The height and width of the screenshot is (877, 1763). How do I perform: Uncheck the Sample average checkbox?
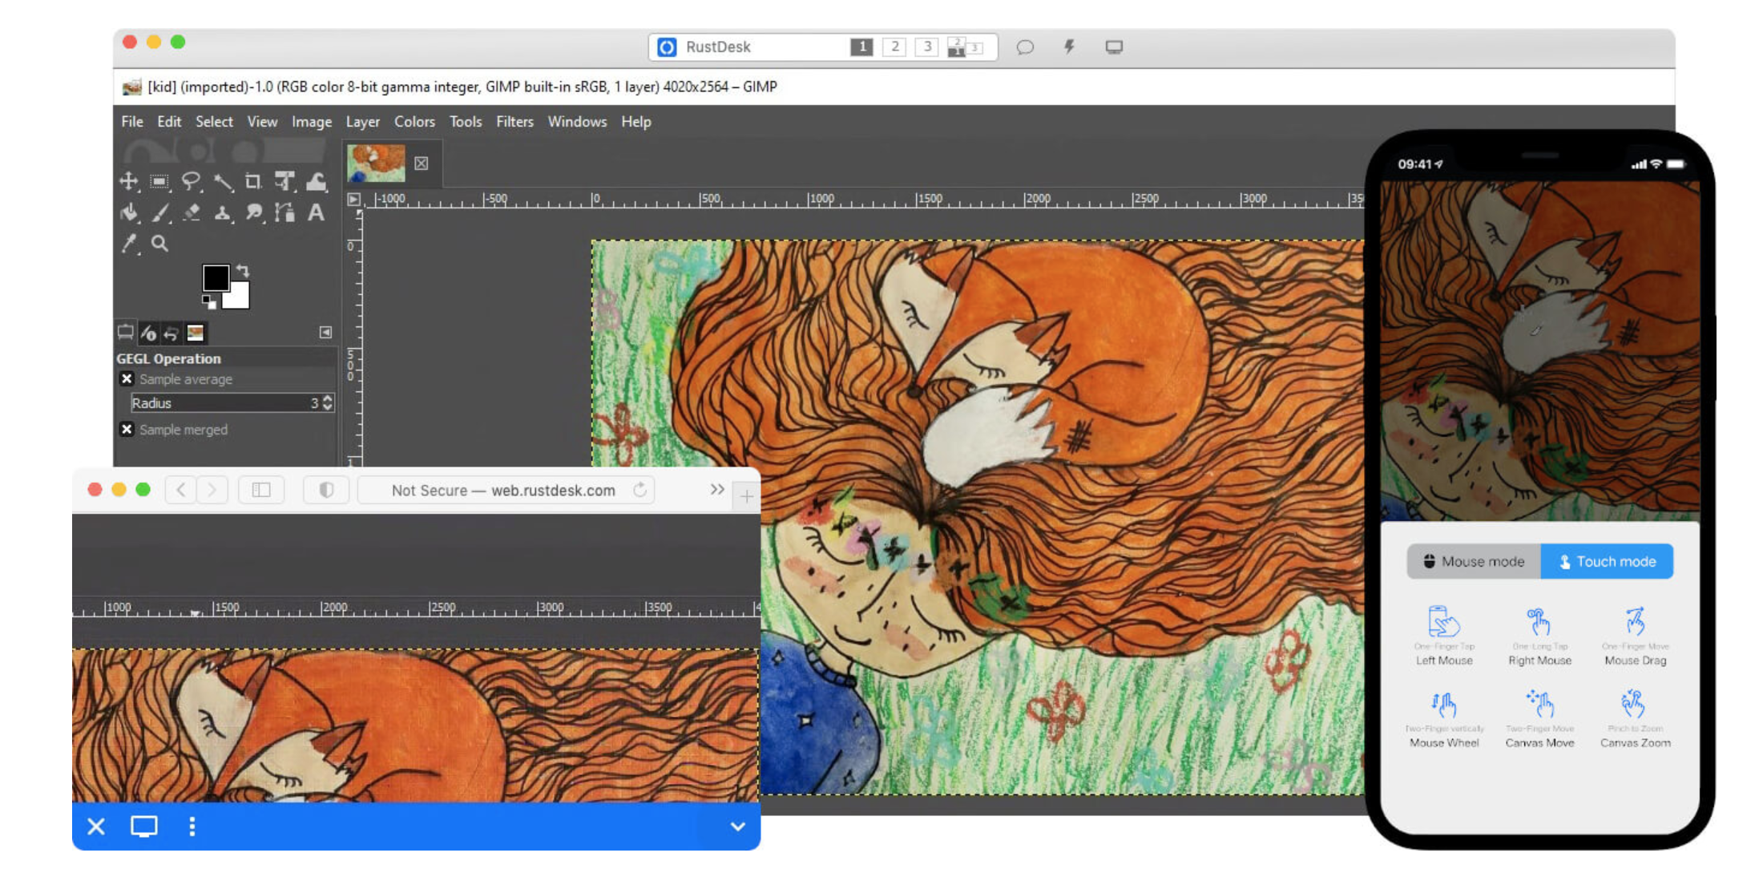(x=127, y=379)
